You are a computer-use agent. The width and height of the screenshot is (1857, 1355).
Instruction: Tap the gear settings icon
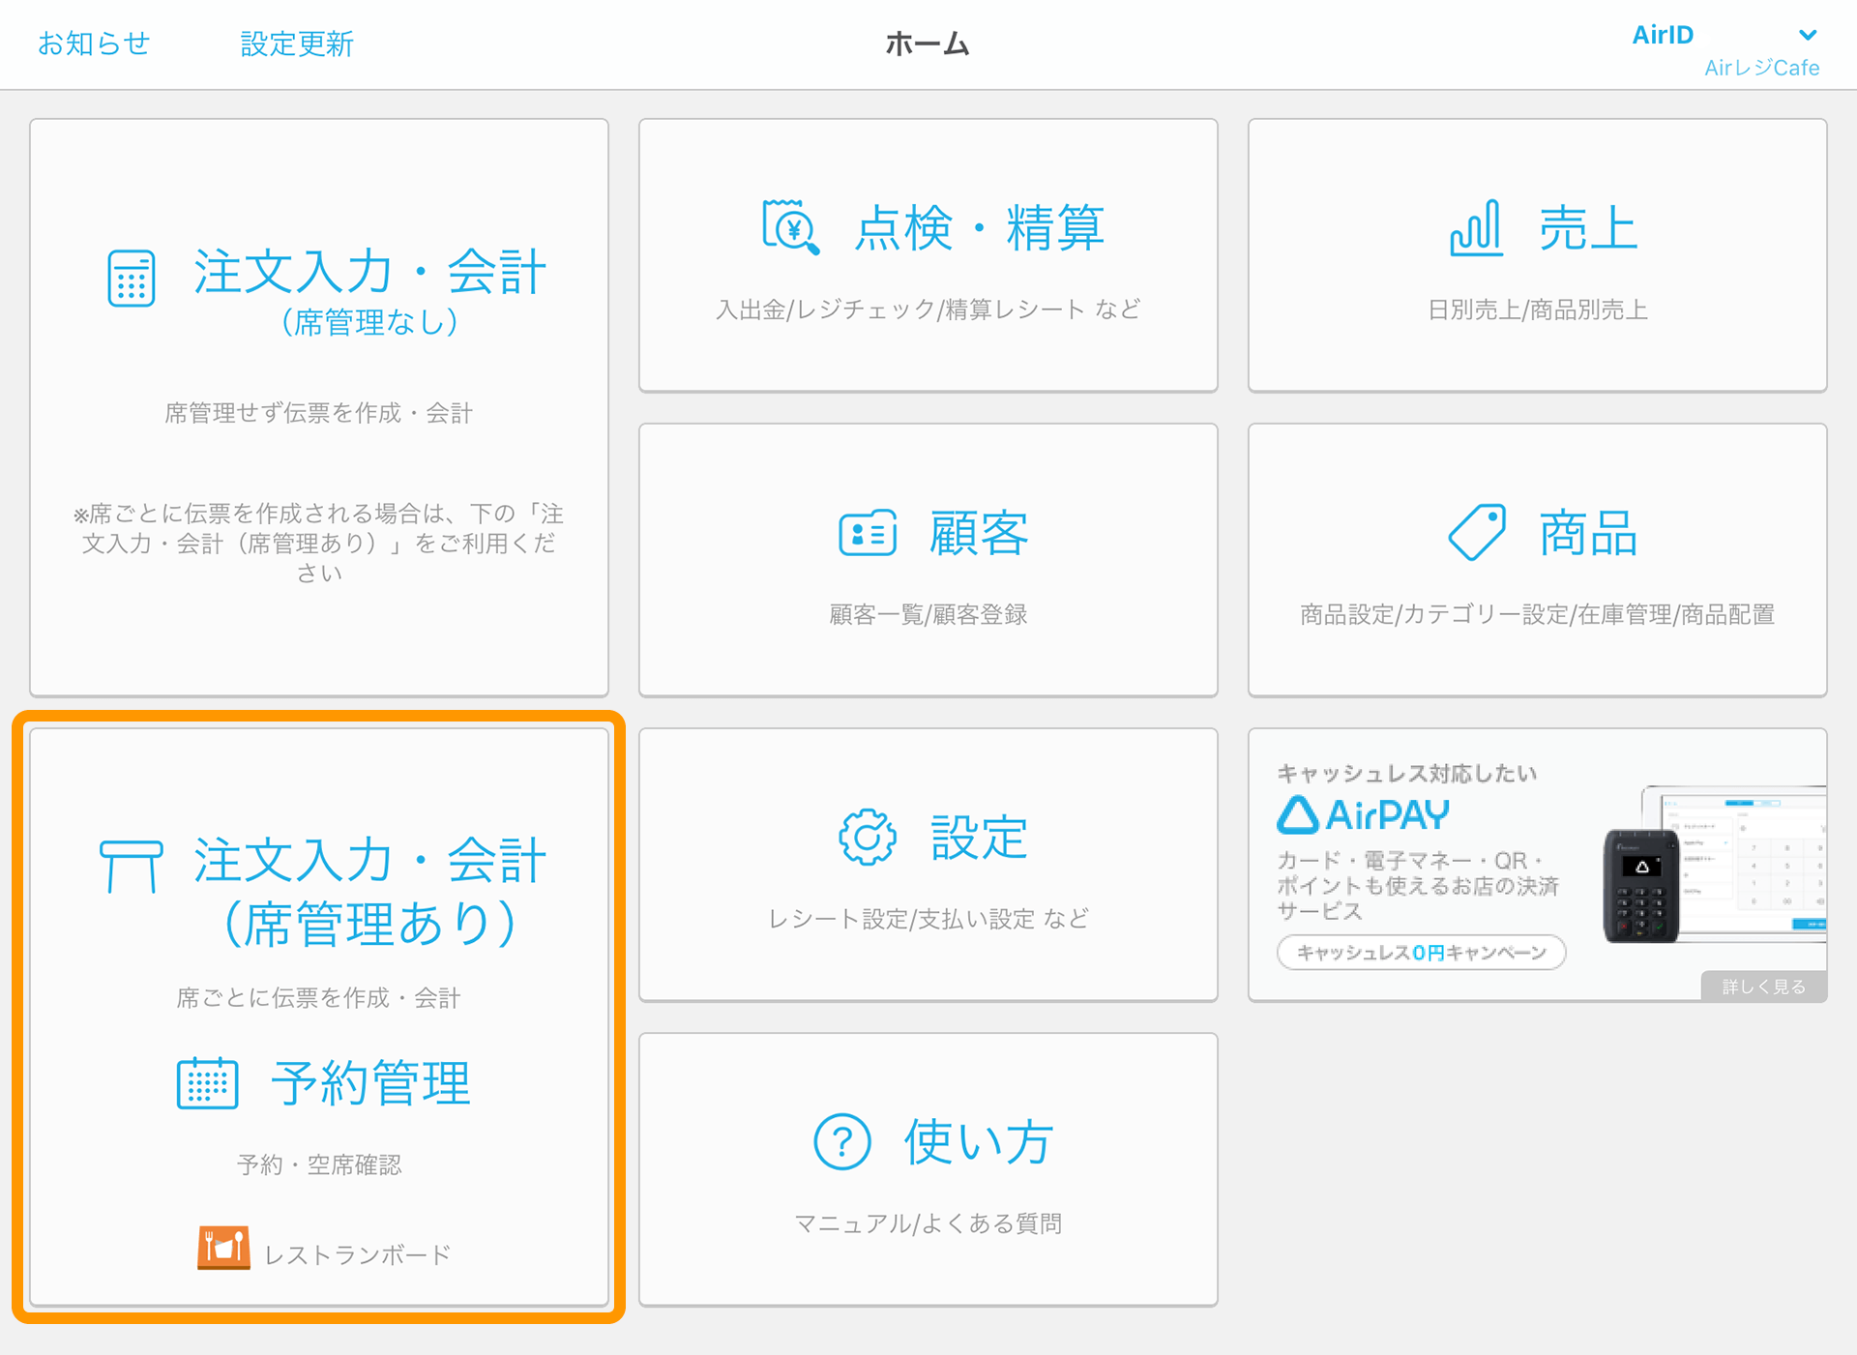click(868, 837)
